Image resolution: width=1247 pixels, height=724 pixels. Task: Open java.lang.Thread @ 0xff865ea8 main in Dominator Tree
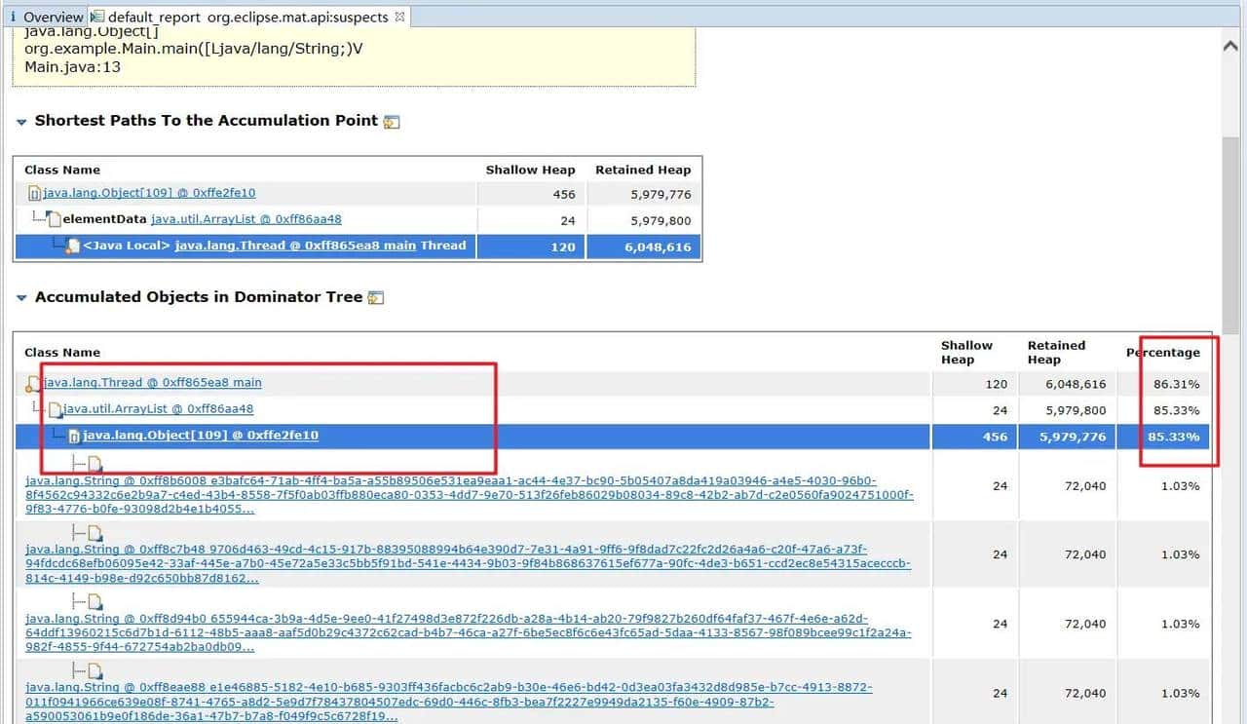tap(153, 383)
